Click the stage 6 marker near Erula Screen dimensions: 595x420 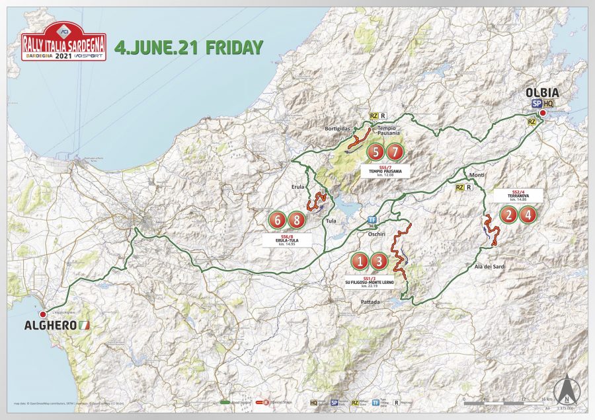click(277, 219)
